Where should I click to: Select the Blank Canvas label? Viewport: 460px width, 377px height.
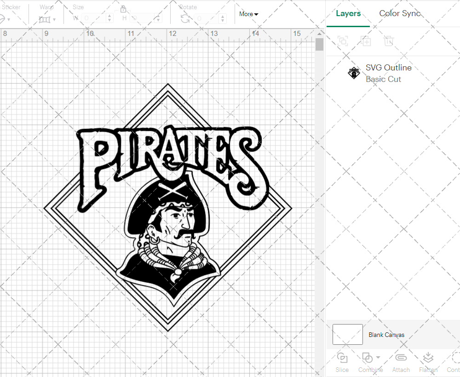tap(386, 335)
